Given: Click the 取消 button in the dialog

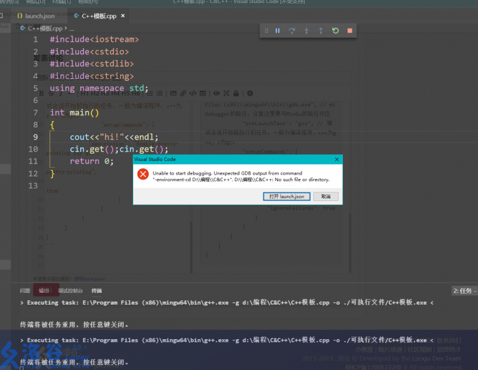Looking at the screenshot, I should point(326,196).
